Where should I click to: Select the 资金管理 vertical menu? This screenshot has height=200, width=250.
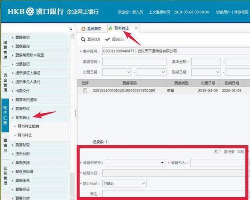[5, 82]
